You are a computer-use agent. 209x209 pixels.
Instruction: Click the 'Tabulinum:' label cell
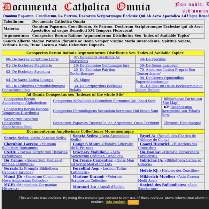16,22
